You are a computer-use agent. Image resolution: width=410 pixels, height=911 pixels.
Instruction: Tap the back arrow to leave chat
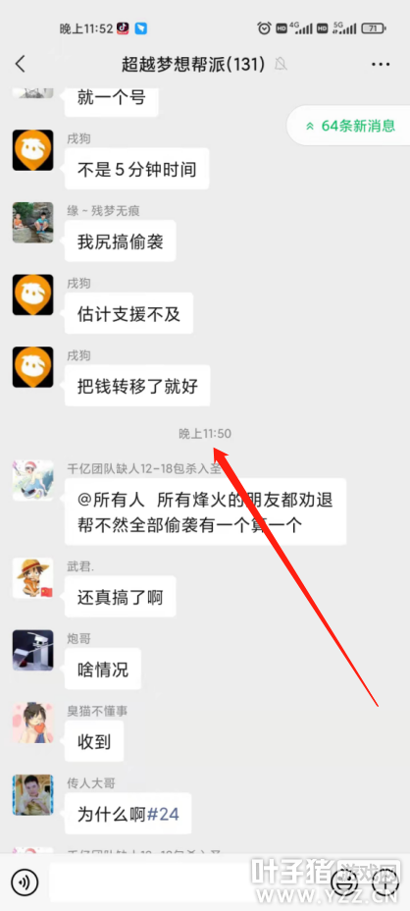click(x=21, y=64)
